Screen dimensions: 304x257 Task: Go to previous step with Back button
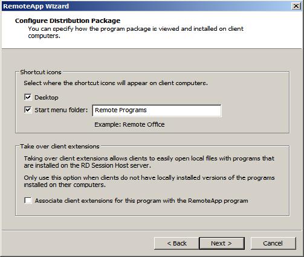[176, 243]
